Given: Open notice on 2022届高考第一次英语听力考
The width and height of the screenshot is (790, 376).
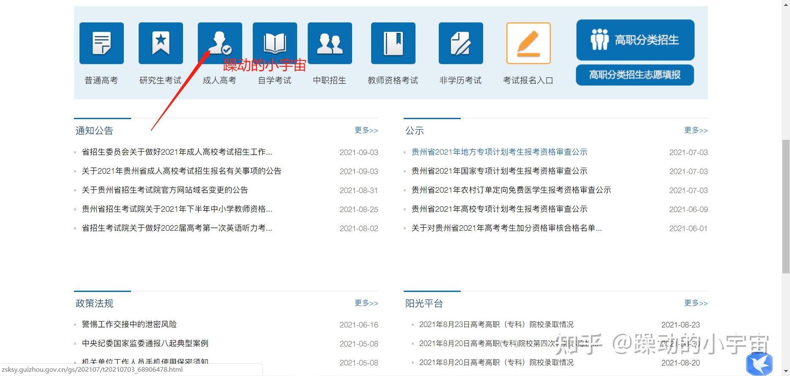Looking at the screenshot, I should point(177,228).
